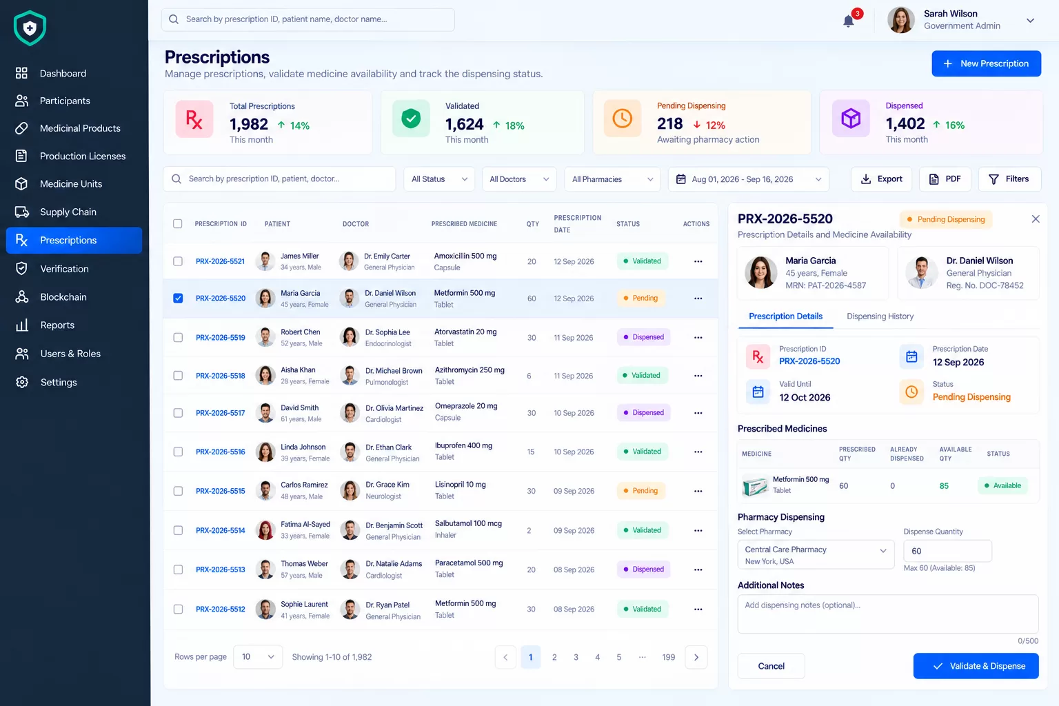Click the Medicine Units cube icon
1059x706 pixels.
tap(21, 184)
